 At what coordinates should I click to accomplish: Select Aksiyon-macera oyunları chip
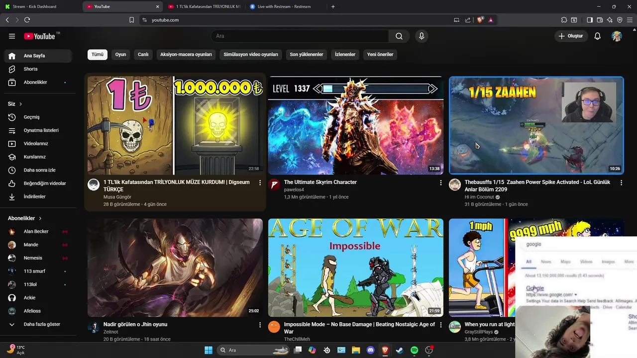[x=186, y=55]
